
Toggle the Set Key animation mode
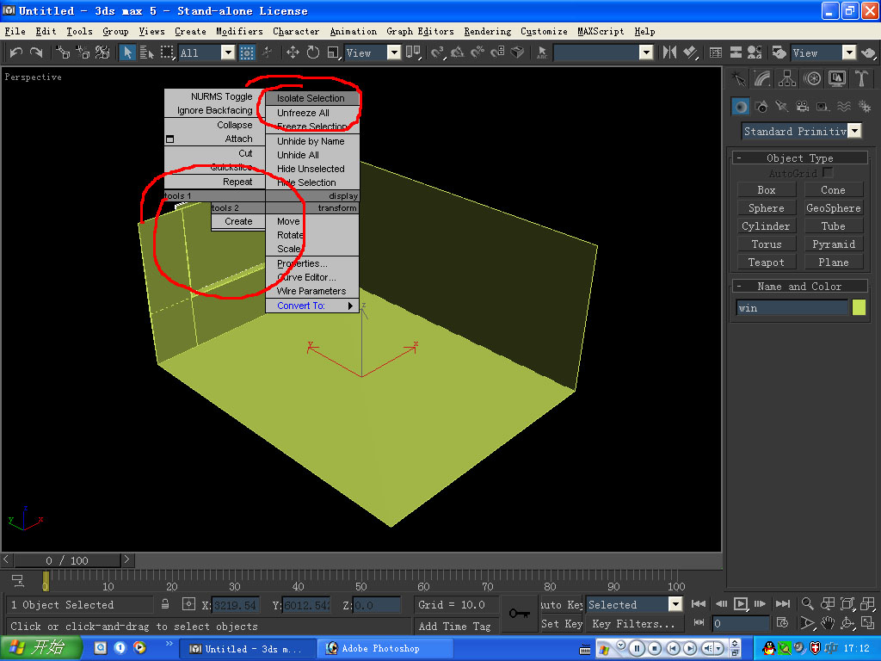click(561, 624)
